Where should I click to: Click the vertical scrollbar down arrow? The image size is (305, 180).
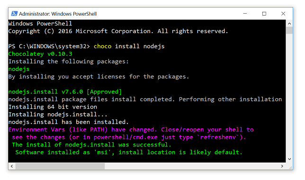click(289, 159)
